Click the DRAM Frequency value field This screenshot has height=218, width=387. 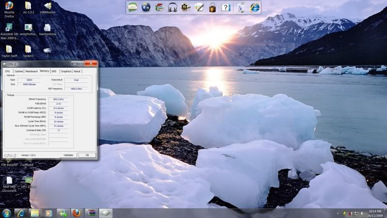pos(59,99)
